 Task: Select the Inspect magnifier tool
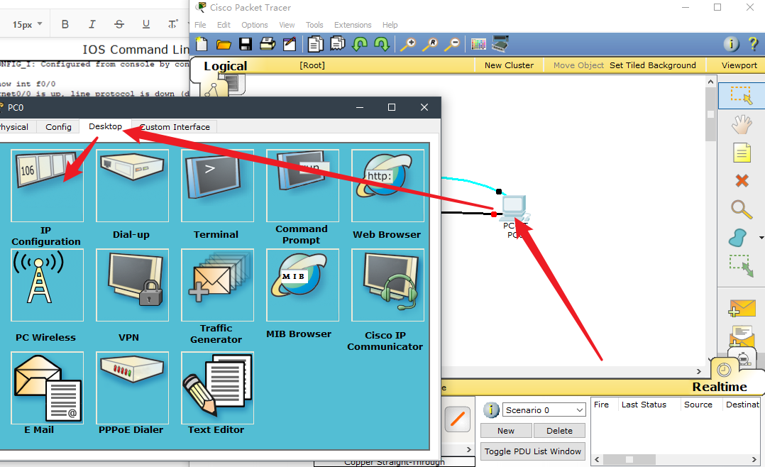coord(742,209)
